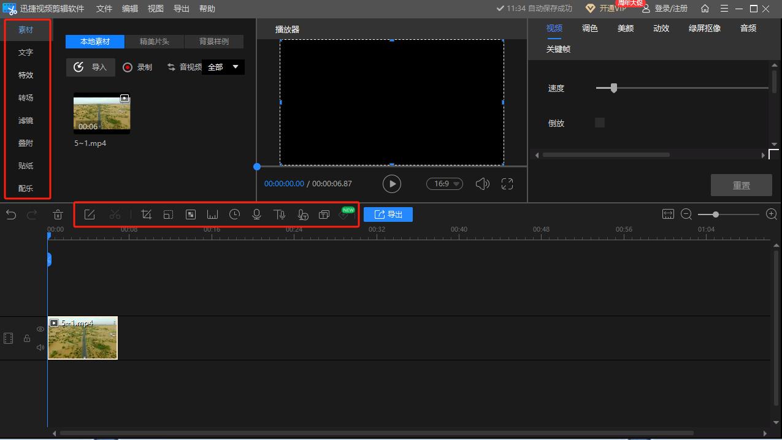Screen dimensions: 782x440
Task: Open the 16:9 aspect ratio dropdown
Action: click(445, 184)
